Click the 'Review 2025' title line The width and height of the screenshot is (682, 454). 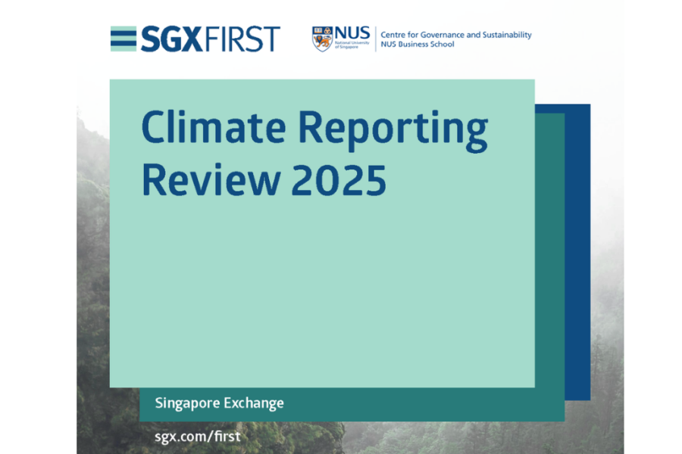(264, 180)
